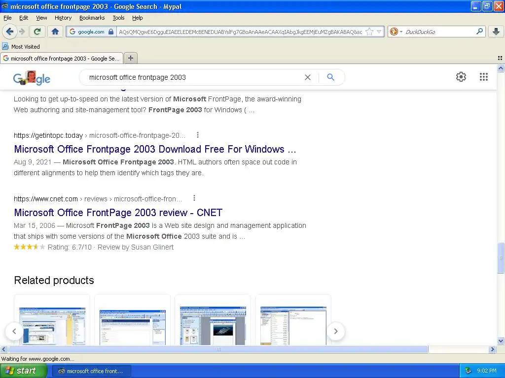505x378 pixels.
Task: Open the Help menu
Action: [137, 18]
